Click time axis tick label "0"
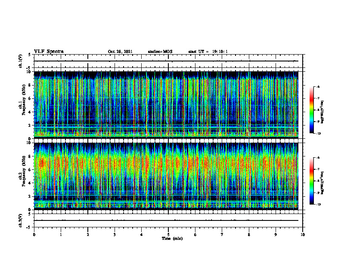The image size is (341, 263). [34, 235]
